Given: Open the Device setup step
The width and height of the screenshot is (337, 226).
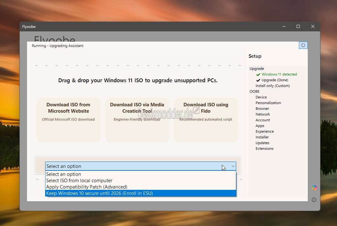Looking at the screenshot, I should [x=261, y=97].
